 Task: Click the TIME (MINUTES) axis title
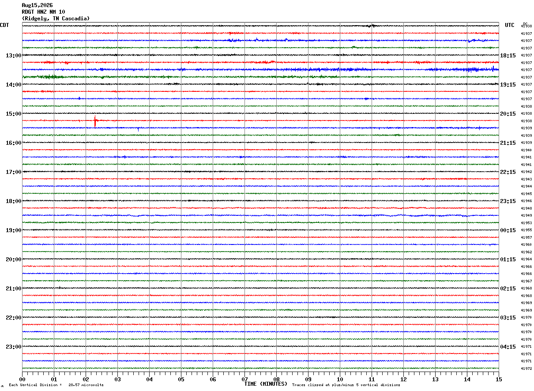[x=266, y=384]
